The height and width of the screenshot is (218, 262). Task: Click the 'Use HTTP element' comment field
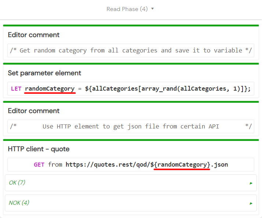click(131, 126)
